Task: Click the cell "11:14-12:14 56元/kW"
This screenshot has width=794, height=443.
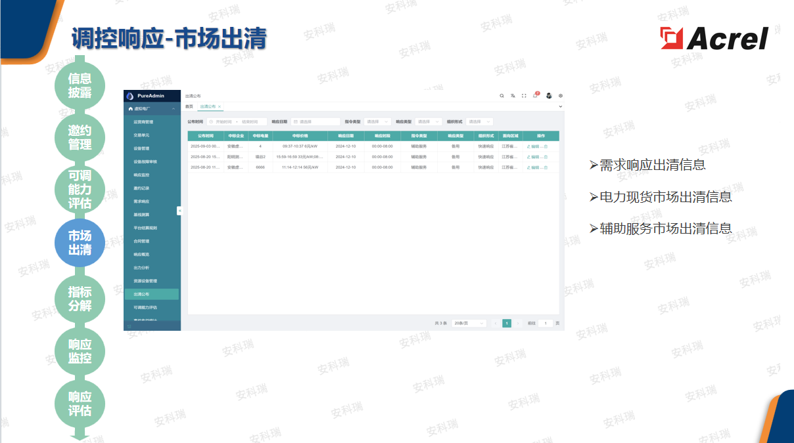Action: pos(300,167)
